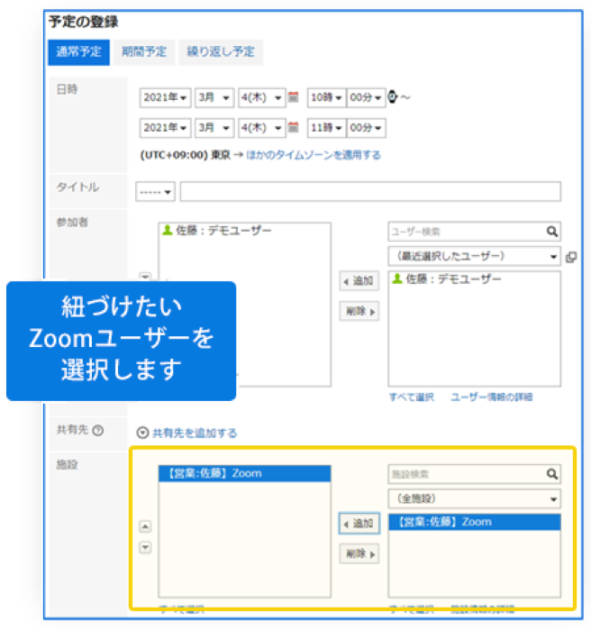This screenshot has height=630, width=591.
Task: Open the start hour 10時 dropdown
Action: click(325, 97)
